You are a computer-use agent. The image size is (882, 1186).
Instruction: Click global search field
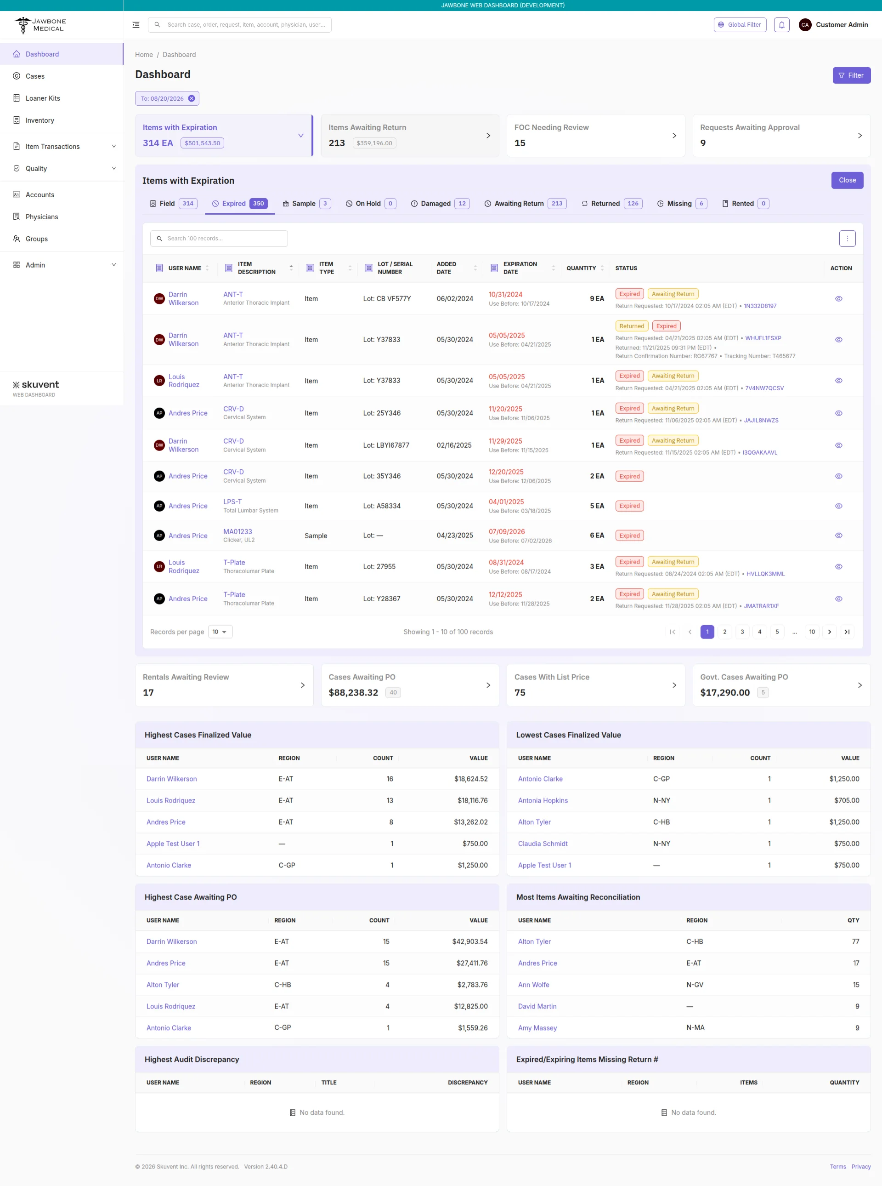click(240, 24)
